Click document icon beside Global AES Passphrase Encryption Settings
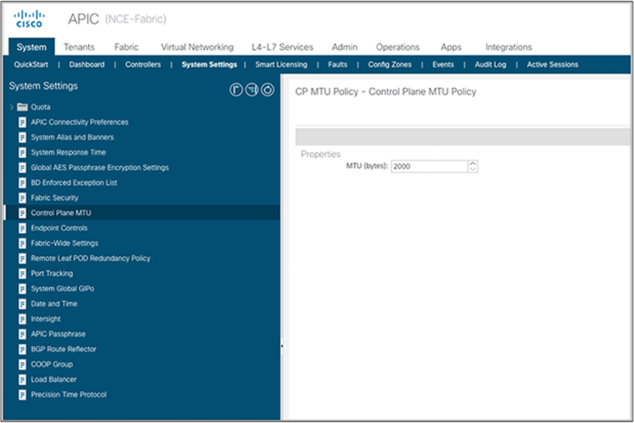Screen dimensions: 634x423 tap(23, 168)
